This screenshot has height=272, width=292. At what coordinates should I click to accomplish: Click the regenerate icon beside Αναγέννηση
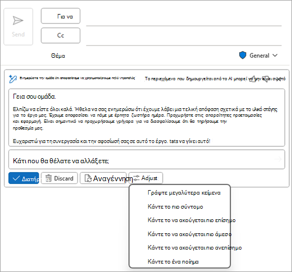88,178
